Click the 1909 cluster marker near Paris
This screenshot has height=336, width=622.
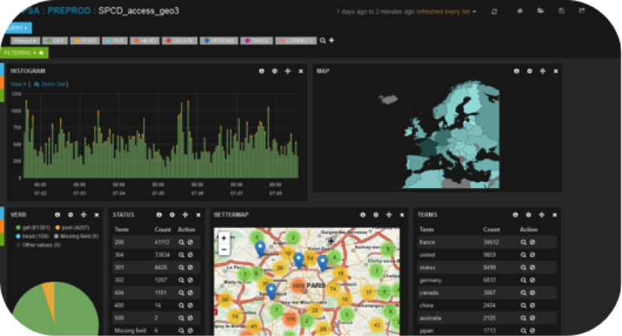point(298,286)
